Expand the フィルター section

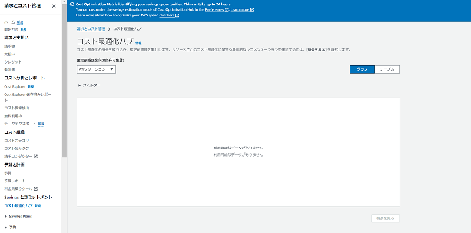click(x=89, y=85)
